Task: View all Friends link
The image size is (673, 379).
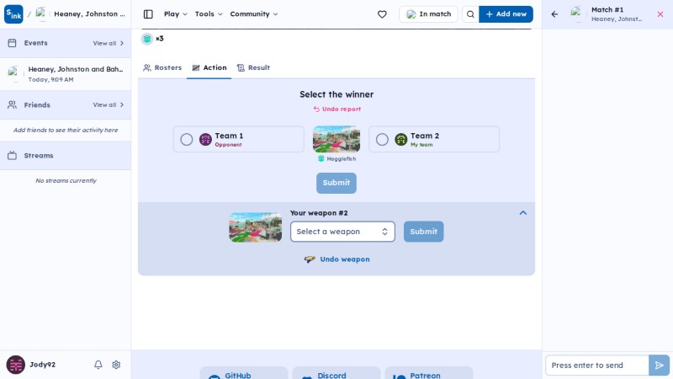Action: (109, 104)
